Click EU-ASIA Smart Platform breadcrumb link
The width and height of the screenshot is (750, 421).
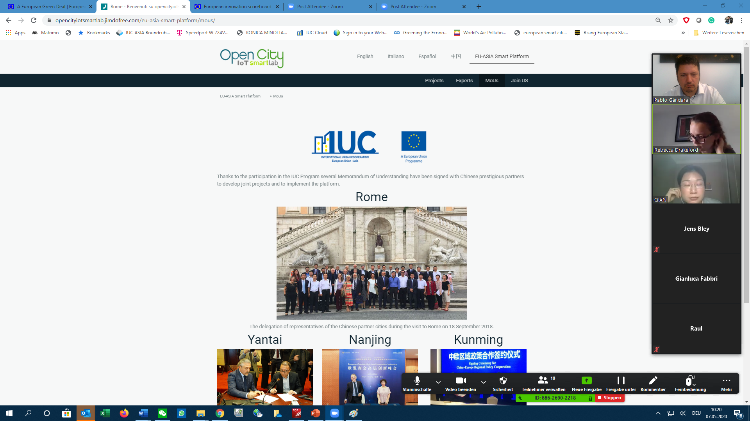[240, 96]
